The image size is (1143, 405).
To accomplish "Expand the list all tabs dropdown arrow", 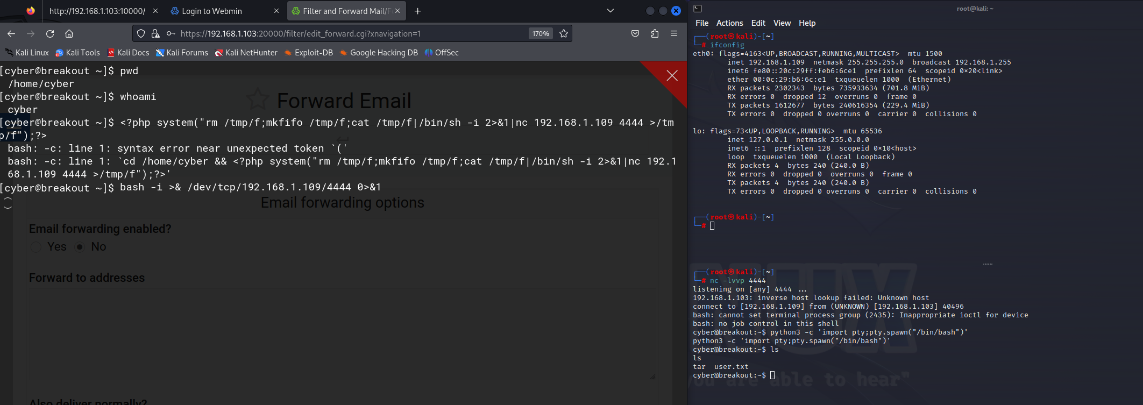I will point(610,11).
